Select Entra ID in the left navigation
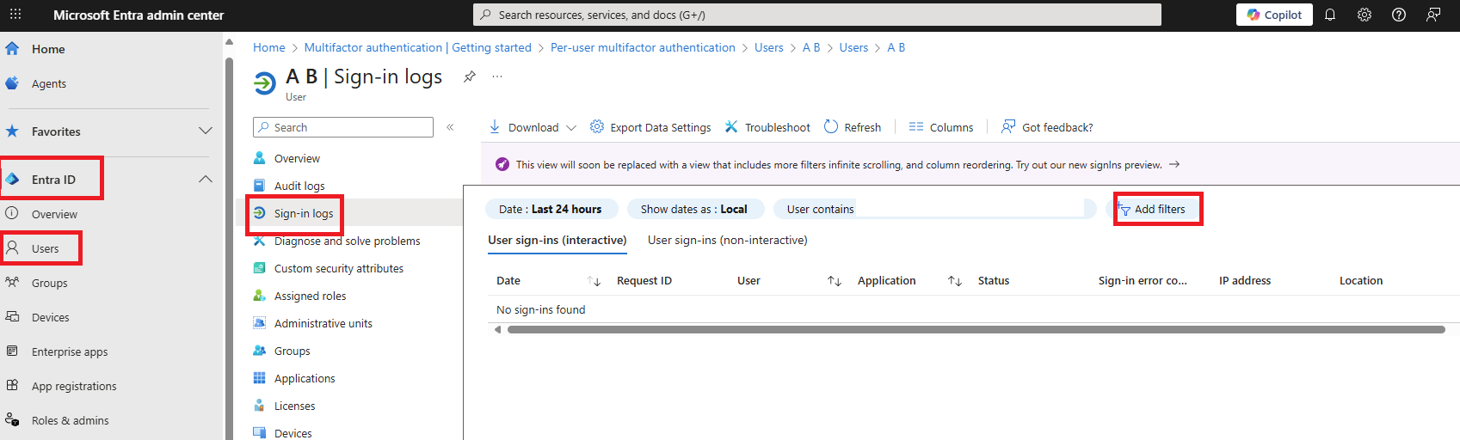Screen dimensions: 1460x440 click(53, 180)
